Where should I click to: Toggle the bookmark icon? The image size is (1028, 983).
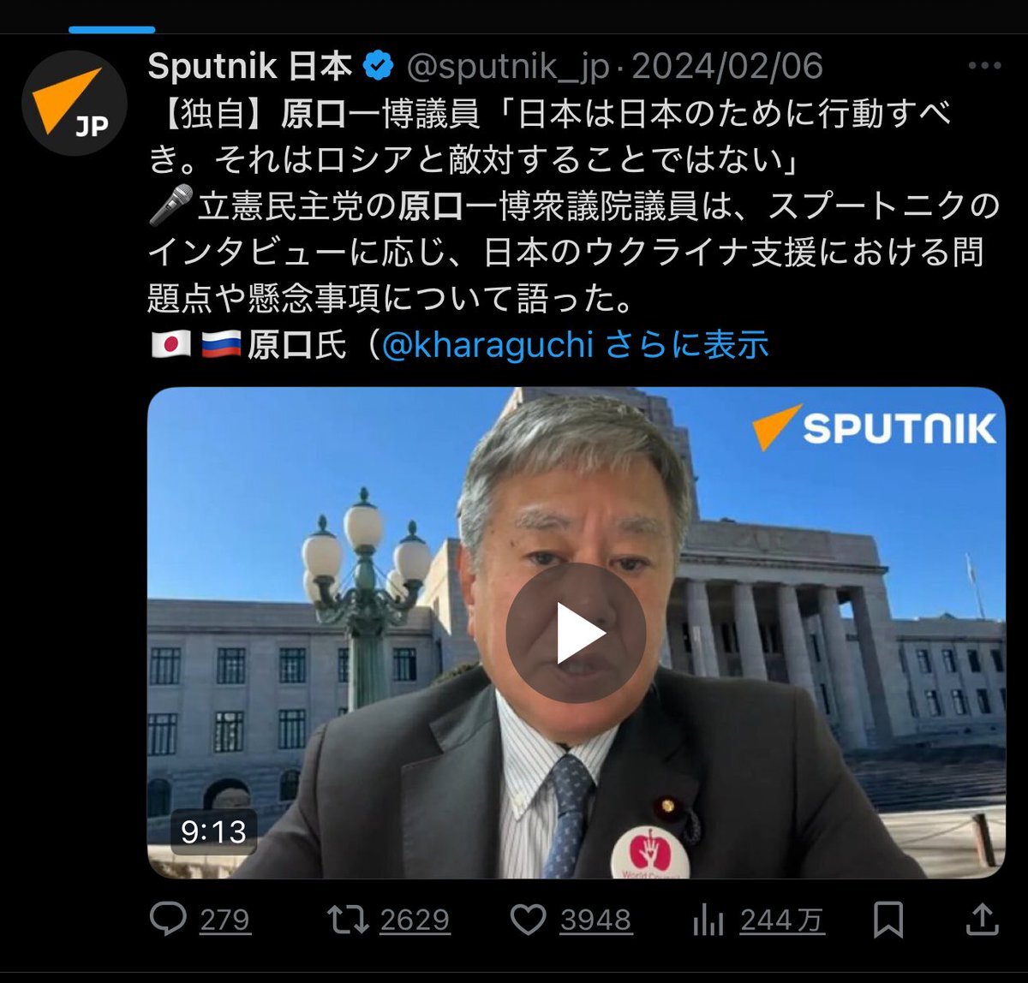888,920
